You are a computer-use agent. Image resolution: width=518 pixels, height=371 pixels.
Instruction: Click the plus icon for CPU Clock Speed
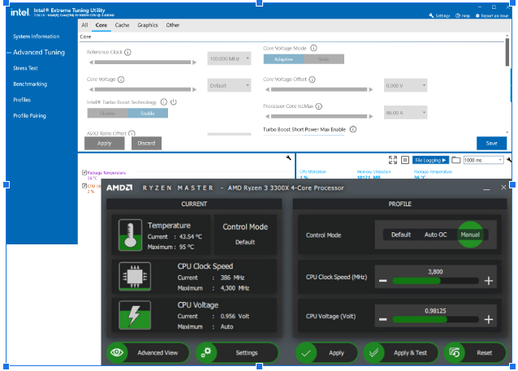pos(488,281)
